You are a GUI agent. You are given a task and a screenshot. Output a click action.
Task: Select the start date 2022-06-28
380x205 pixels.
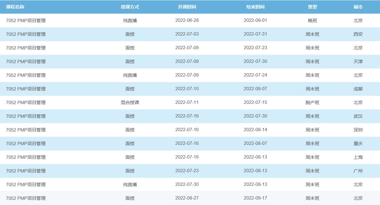pos(187,20)
